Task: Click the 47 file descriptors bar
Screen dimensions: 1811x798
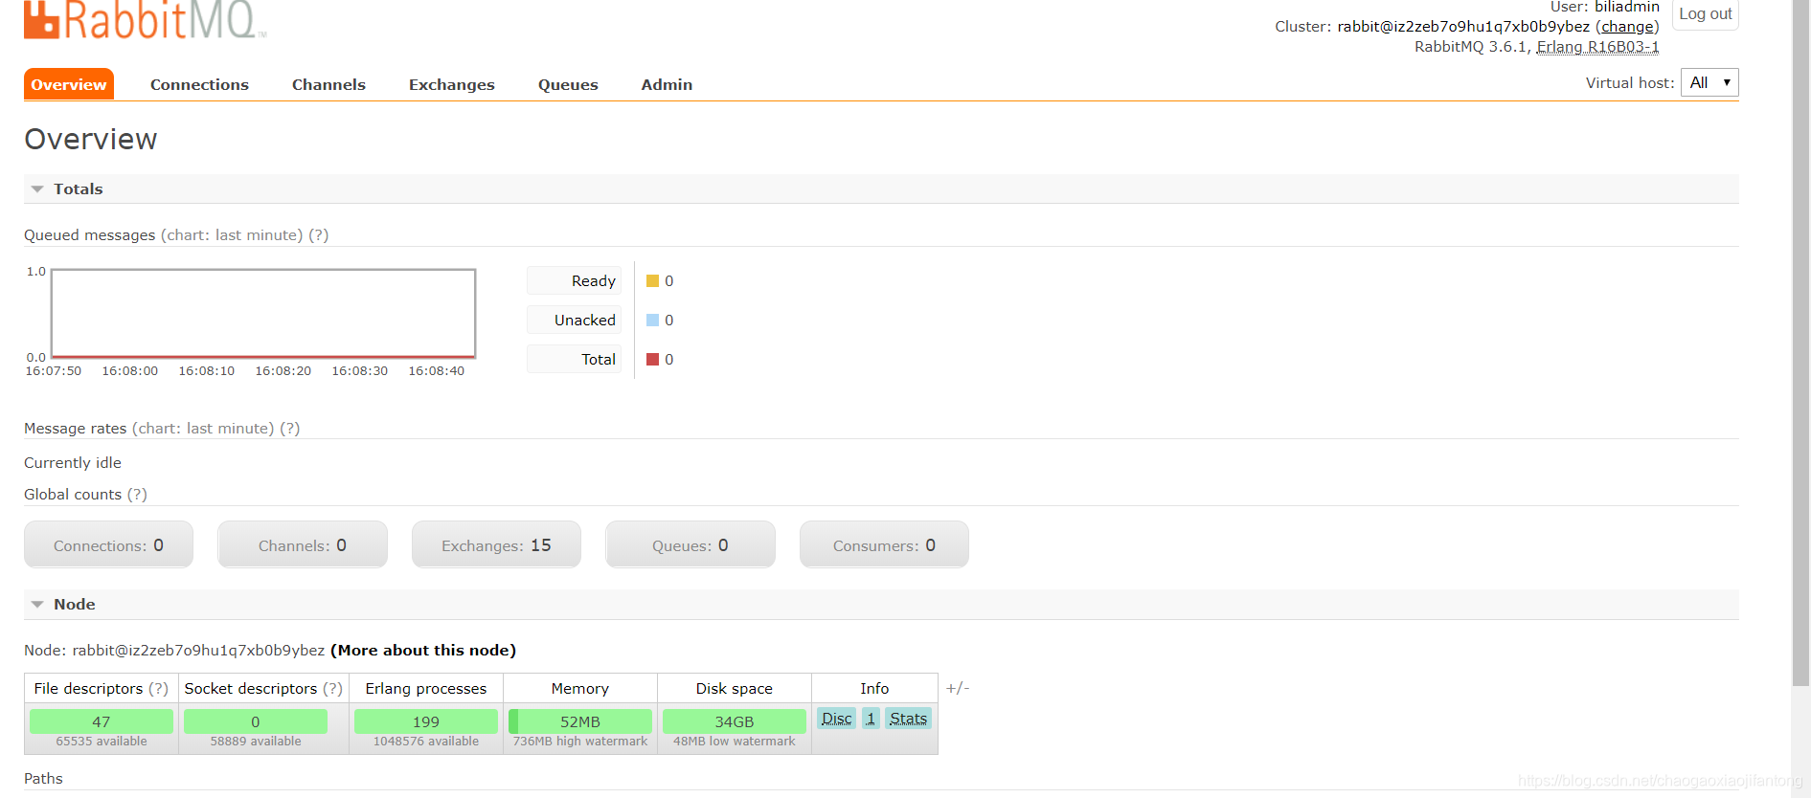Action: tap(102, 721)
